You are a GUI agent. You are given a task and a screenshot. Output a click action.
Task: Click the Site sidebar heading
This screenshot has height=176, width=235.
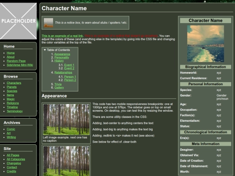tap(7, 149)
